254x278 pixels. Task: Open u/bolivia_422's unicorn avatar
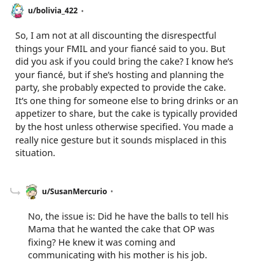click(x=17, y=11)
